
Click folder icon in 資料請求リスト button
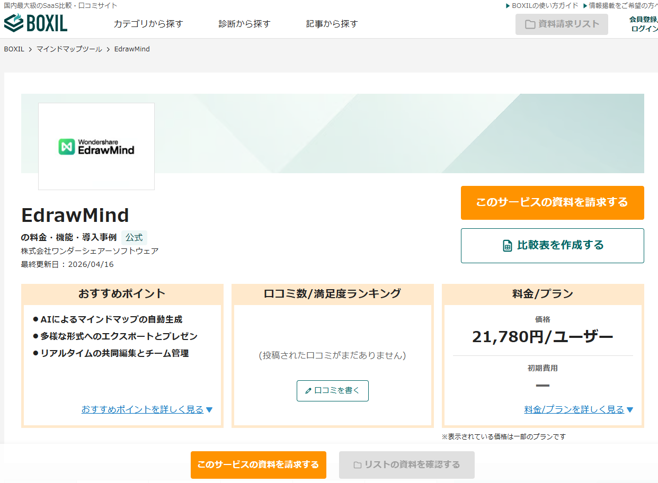click(530, 24)
